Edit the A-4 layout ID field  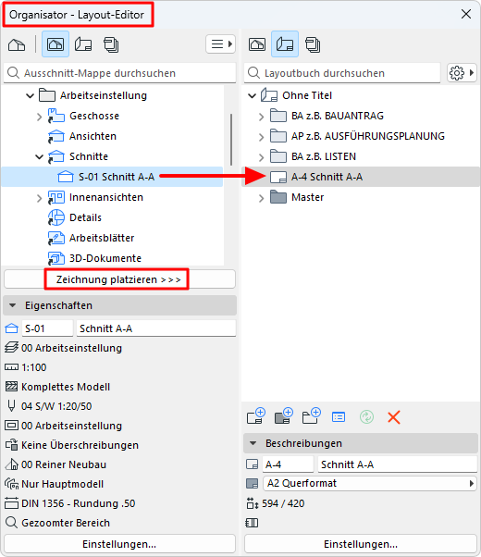pos(288,464)
